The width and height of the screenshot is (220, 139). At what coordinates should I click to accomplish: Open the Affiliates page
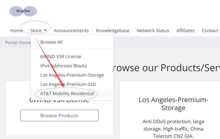(x=185, y=31)
